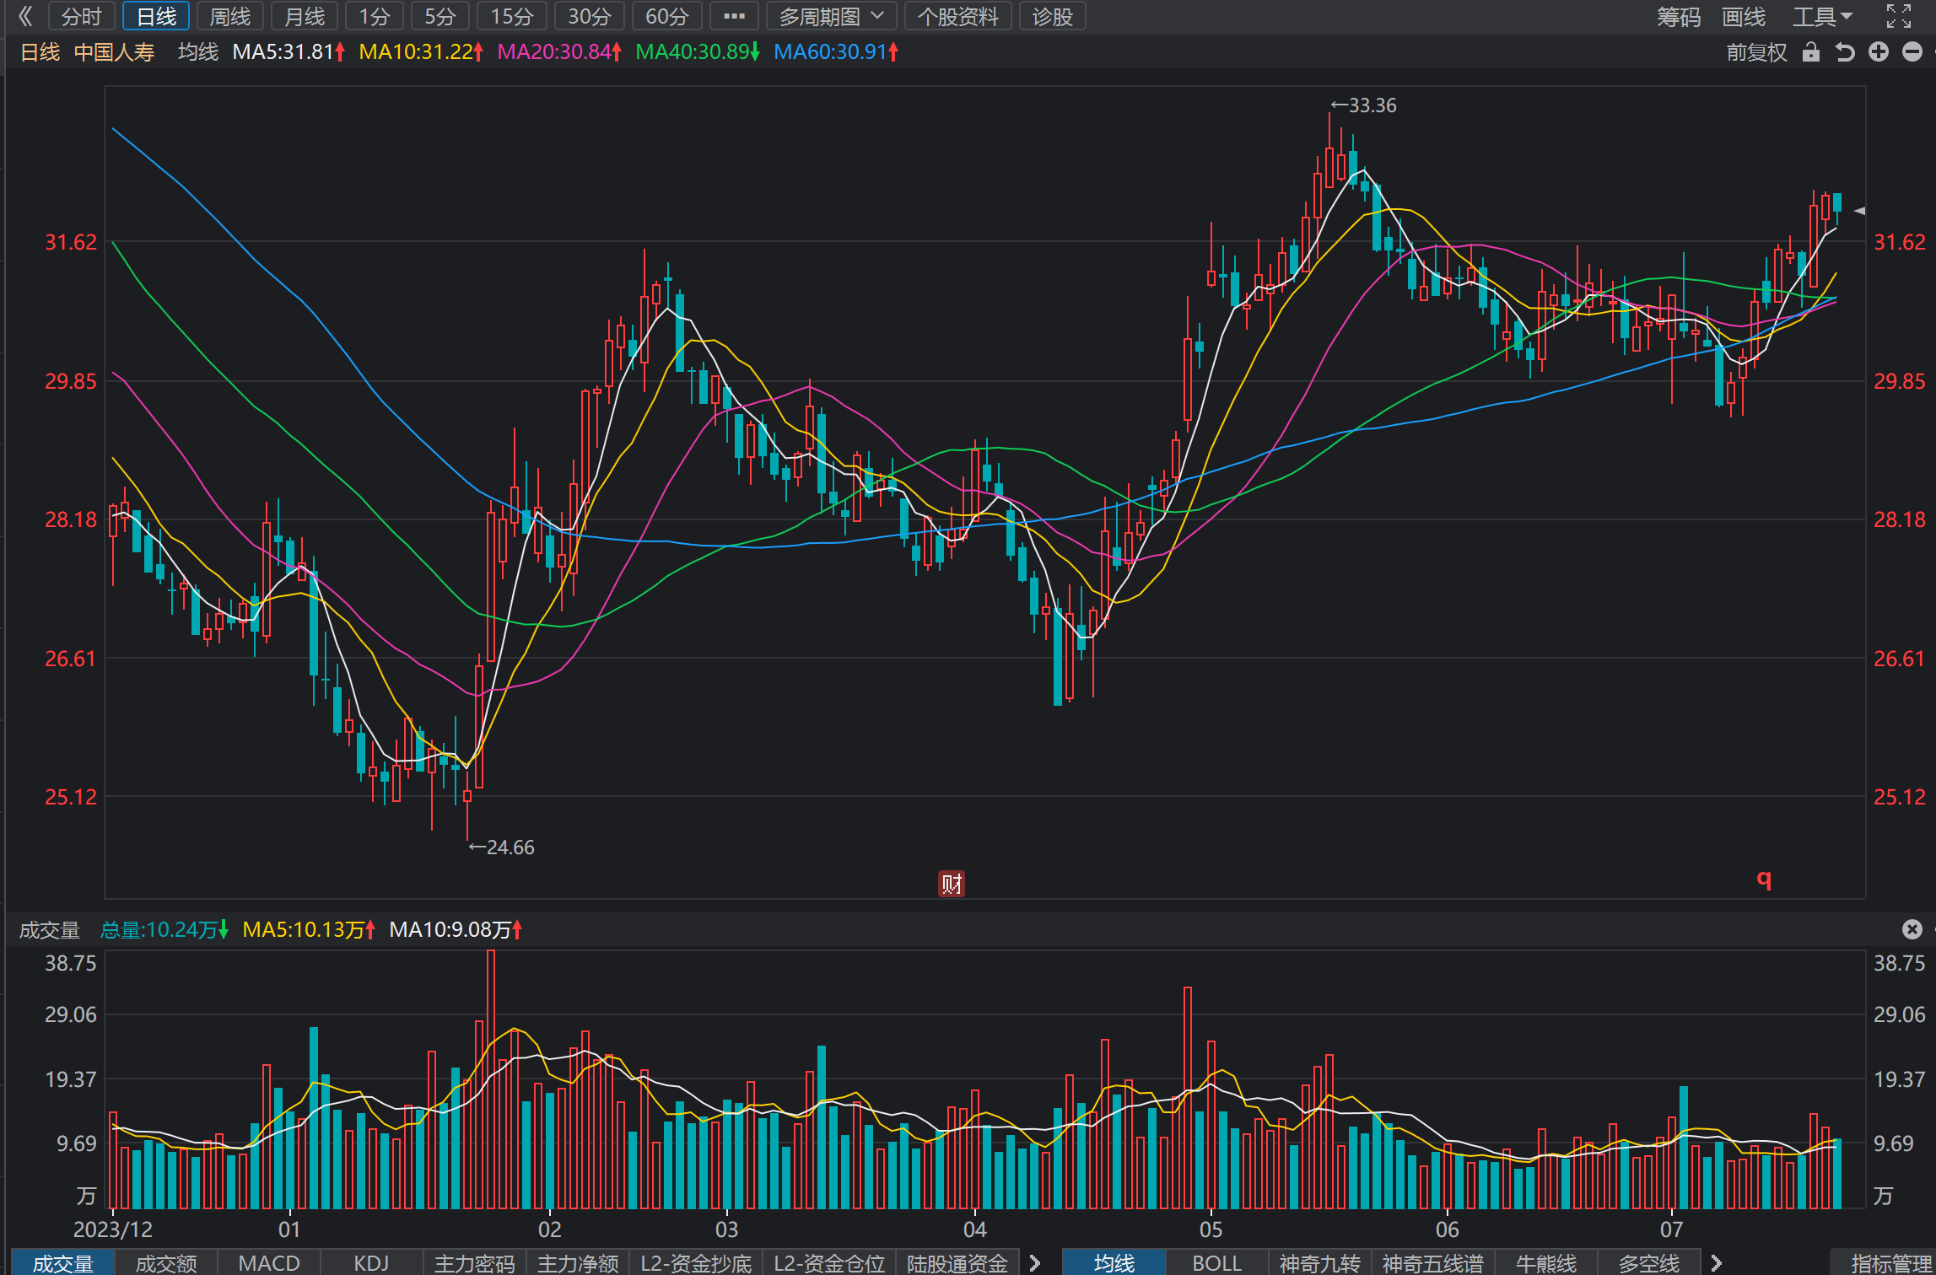Open 指标管理 indicator manager
Image resolution: width=1936 pixels, height=1275 pixels.
tap(1890, 1262)
